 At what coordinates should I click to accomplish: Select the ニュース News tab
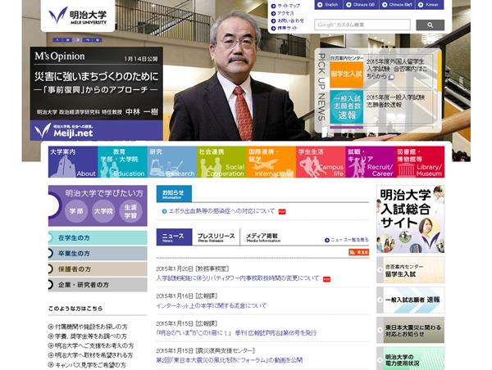pos(174,237)
